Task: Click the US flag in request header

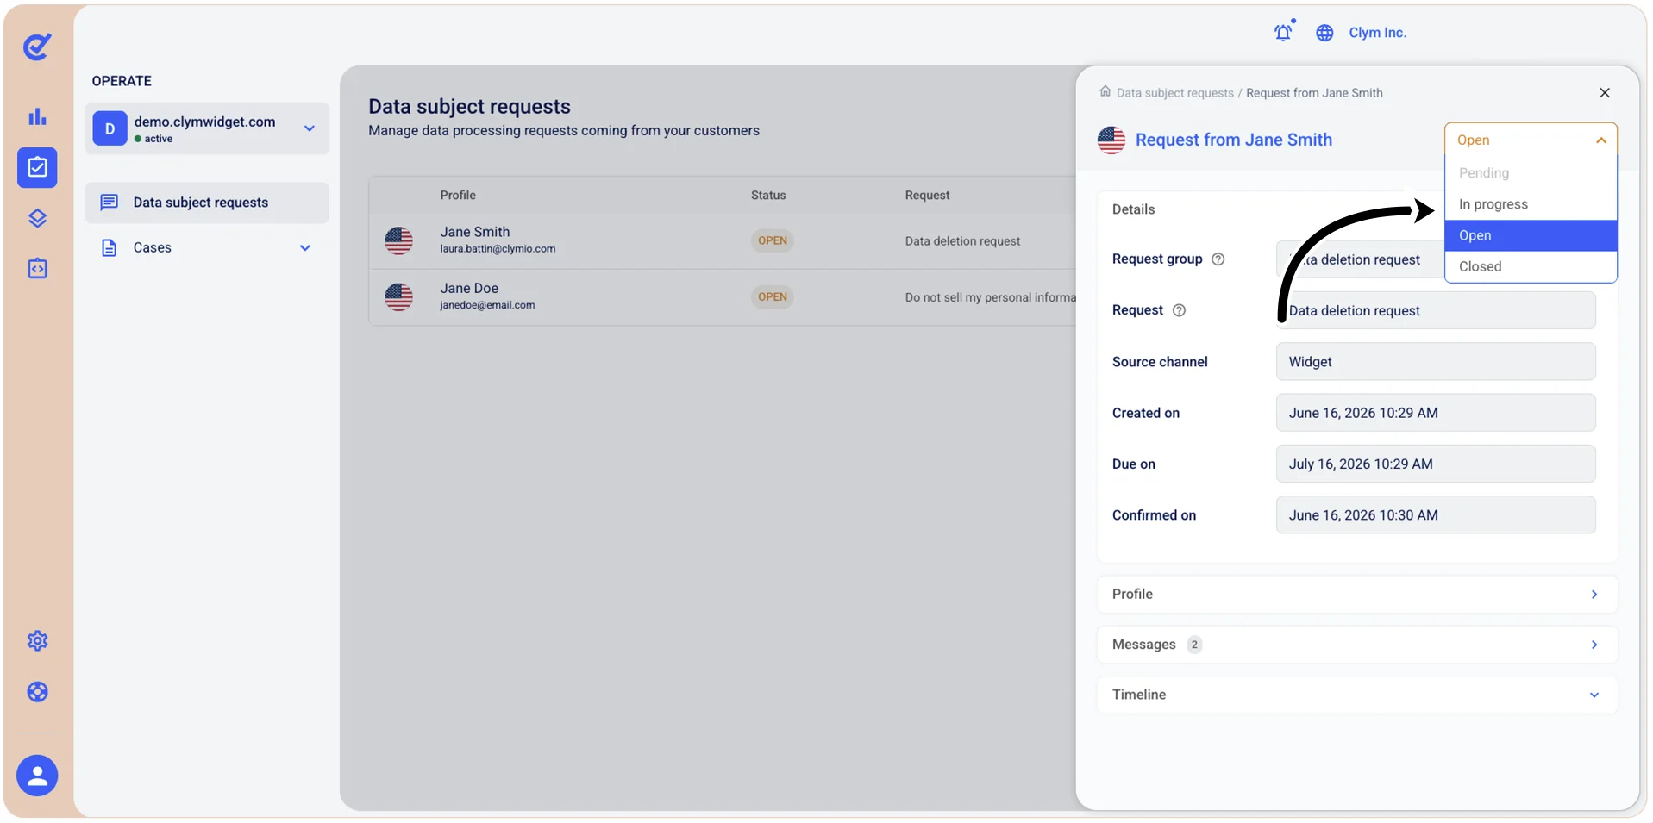Action: pos(1111,140)
